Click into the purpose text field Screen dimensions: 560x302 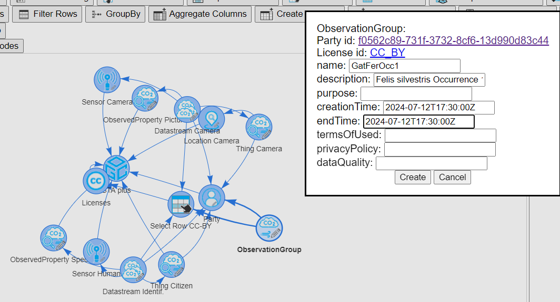(x=416, y=93)
